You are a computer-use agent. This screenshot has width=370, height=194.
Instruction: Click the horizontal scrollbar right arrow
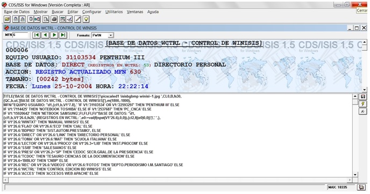point(350,180)
